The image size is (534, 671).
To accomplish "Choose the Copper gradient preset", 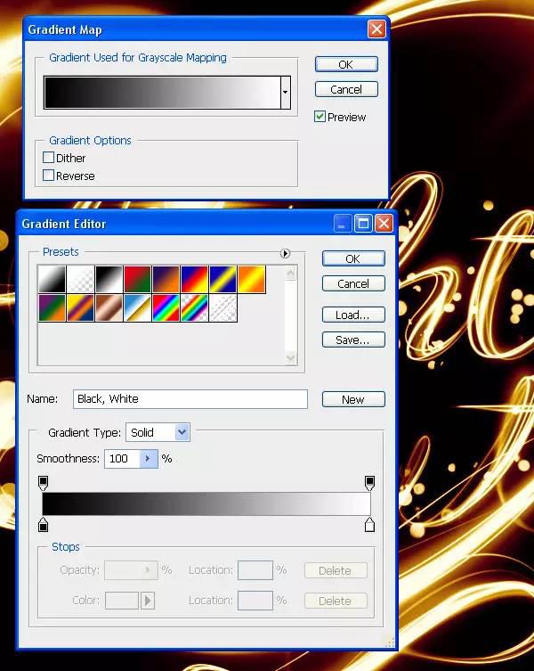I will coord(109,308).
